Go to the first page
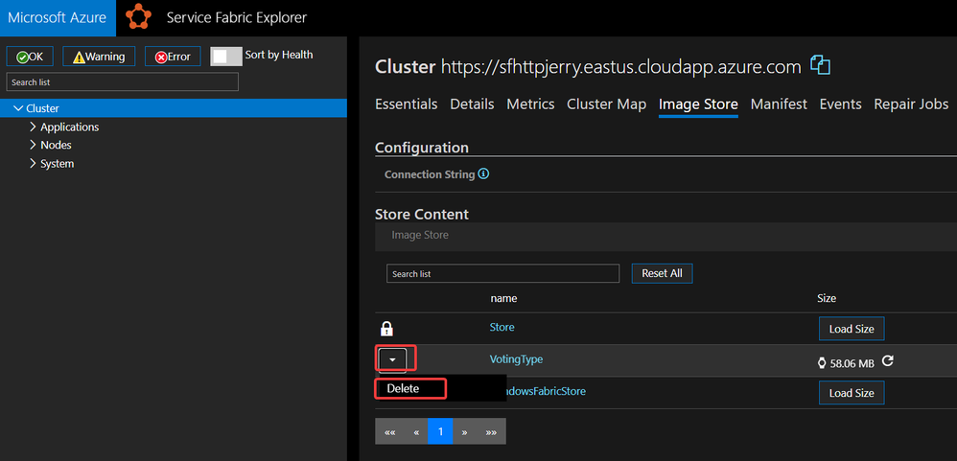The height and width of the screenshot is (461, 957). click(x=390, y=431)
